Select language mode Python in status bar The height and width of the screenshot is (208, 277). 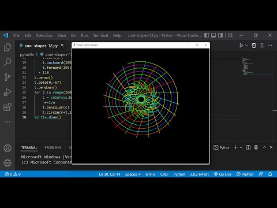[179, 174]
